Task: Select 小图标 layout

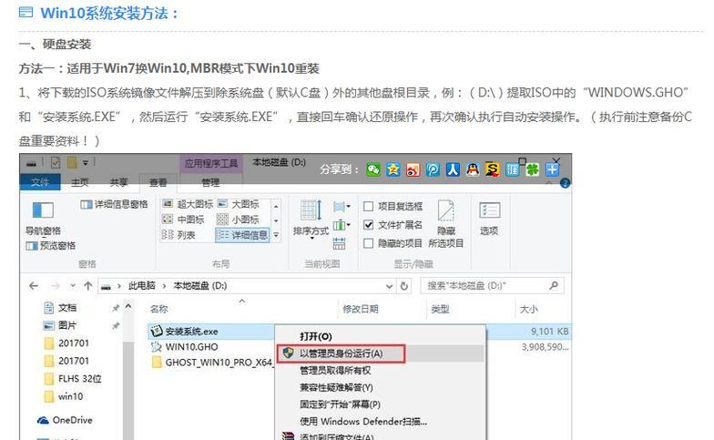Action: click(x=238, y=220)
